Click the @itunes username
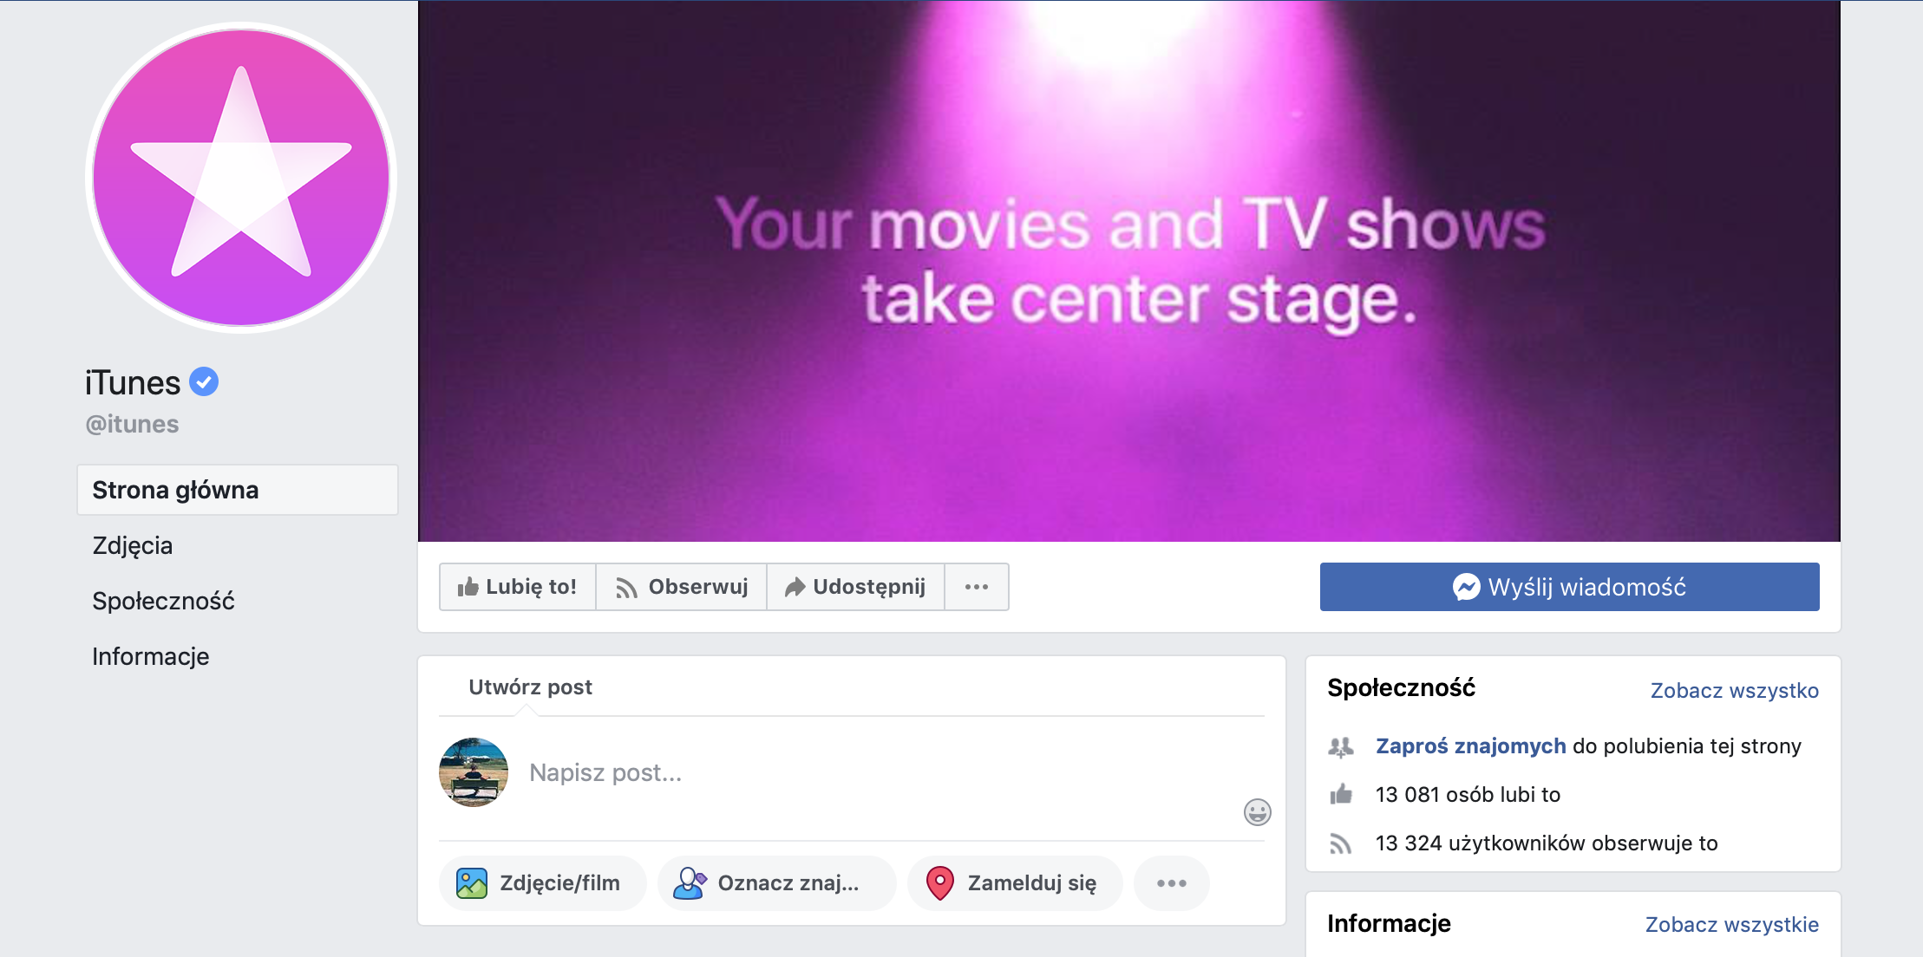1923x957 pixels. tap(132, 424)
